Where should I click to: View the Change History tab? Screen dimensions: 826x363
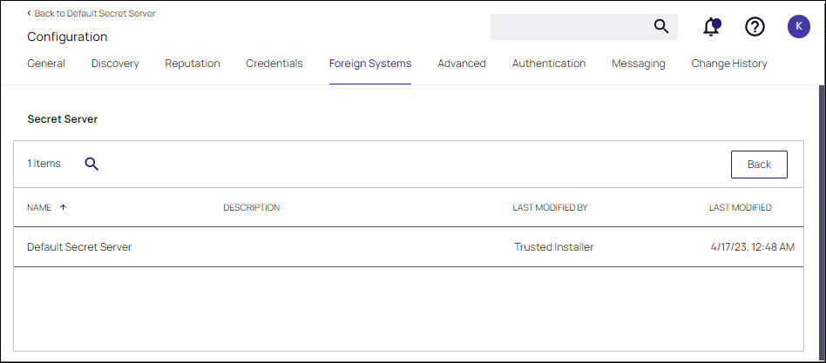click(x=729, y=64)
